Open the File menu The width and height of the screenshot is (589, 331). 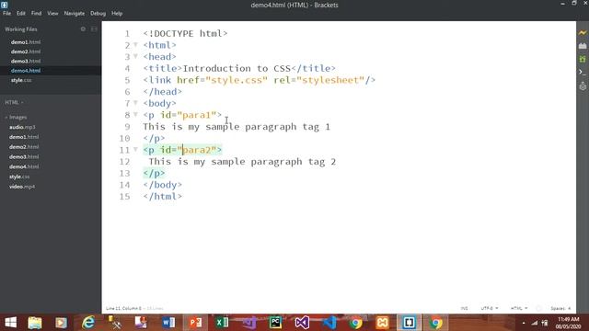coord(6,13)
